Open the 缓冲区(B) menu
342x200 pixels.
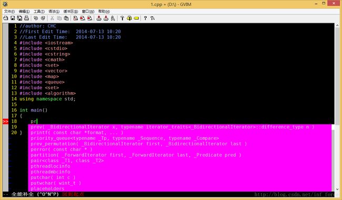coord(71,12)
